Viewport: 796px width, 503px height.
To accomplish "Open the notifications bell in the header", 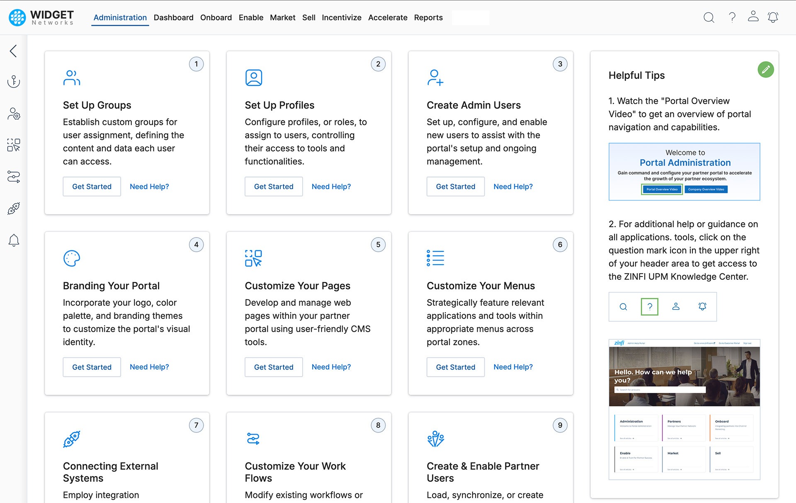I will [x=774, y=17].
